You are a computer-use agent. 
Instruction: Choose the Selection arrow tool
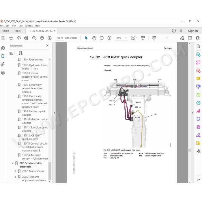(86, 38)
